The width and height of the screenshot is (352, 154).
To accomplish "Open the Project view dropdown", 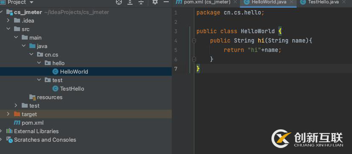I will tap(32, 2).
